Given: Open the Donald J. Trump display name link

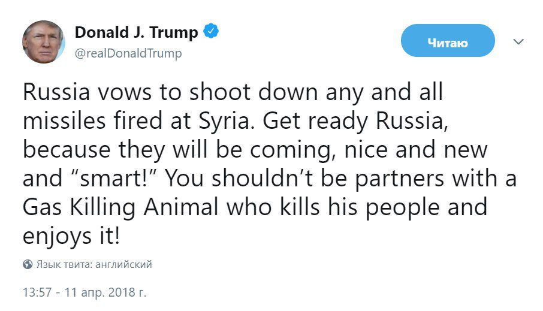Looking at the screenshot, I should click(137, 32).
